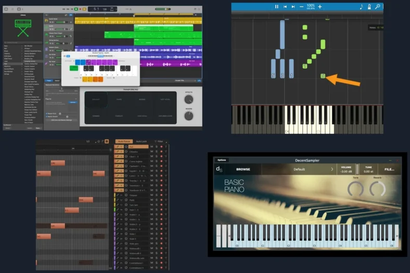Click the preset chevron arrow in DecentSampler
The width and height of the screenshot is (410, 273).
[332, 170]
